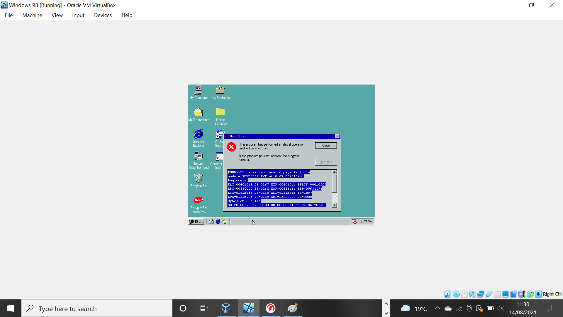
Task: Click the Setup MSN Internet Access icon
Action: pos(199,200)
